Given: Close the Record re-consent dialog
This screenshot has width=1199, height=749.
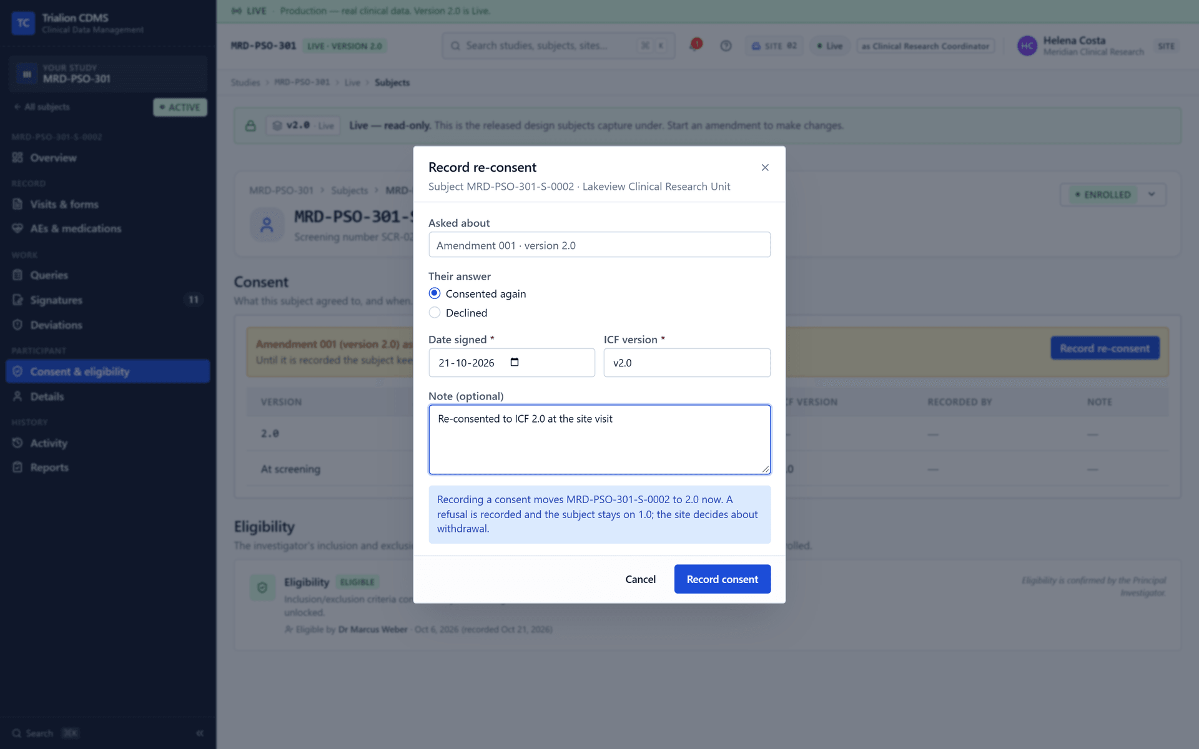Looking at the screenshot, I should tap(765, 167).
